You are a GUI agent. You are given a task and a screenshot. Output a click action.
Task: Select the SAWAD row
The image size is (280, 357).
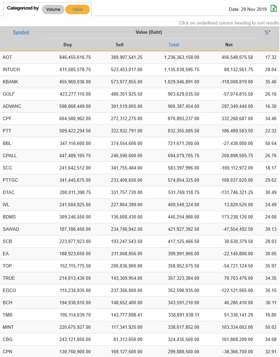(11, 229)
